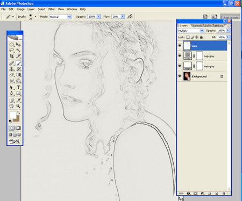Open the Image menu

[x=20, y=9]
